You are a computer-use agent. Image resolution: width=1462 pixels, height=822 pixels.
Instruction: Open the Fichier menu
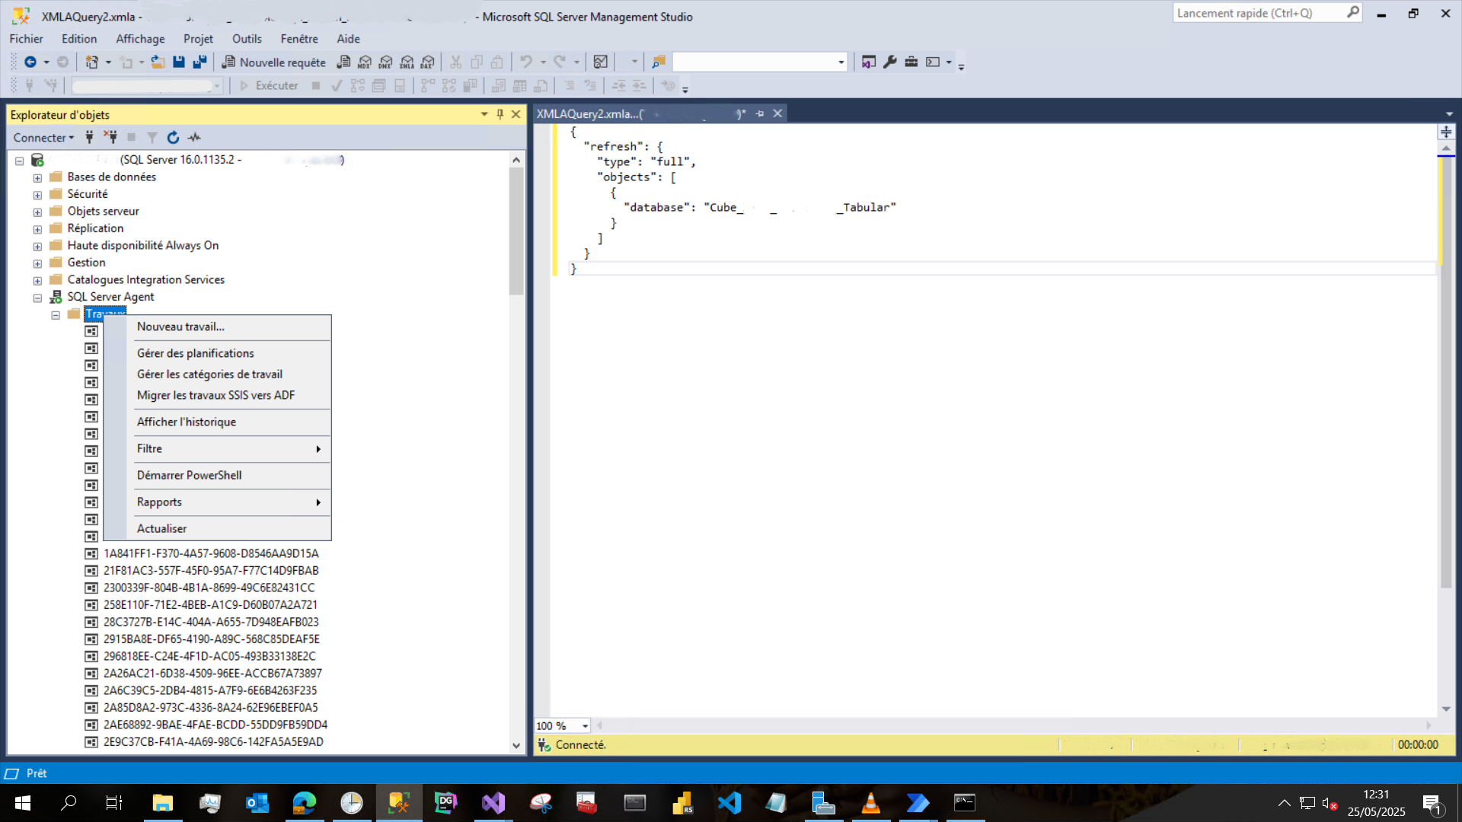[26, 39]
